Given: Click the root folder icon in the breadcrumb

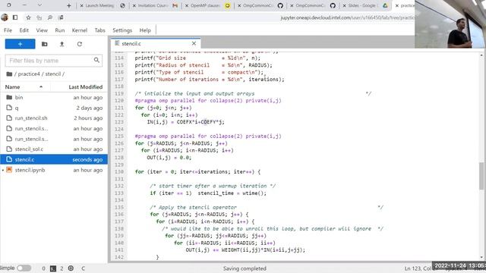Looking at the screenshot, I should (x=9, y=74).
